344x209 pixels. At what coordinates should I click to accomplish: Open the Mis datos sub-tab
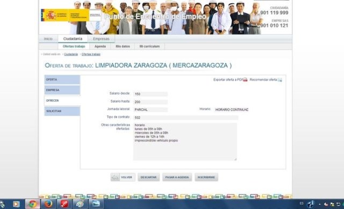[123, 46]
